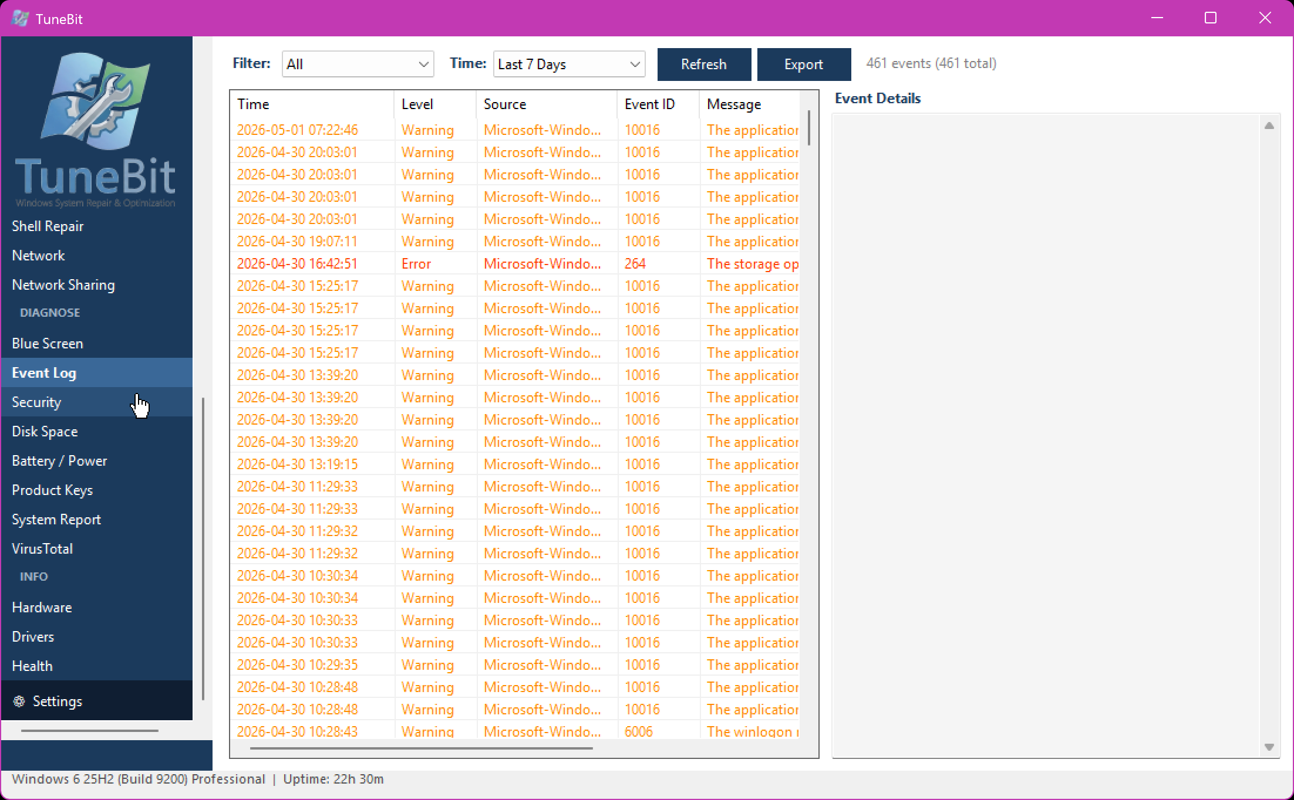Open the Network page
Image resolution: width=1294 pixels, height=800 pixels.
coord(97,255)
